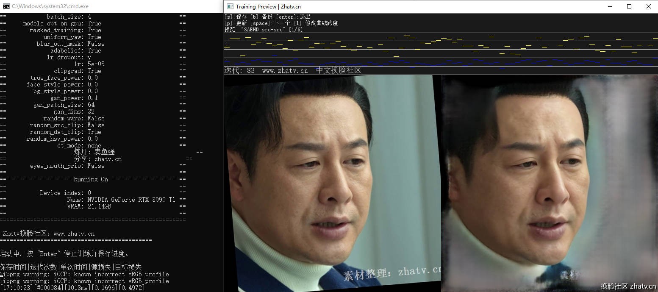
Task: Click the 'Zhatv换脸社区：www.zhatv.cn' line
Action: [x=49, y=234]
